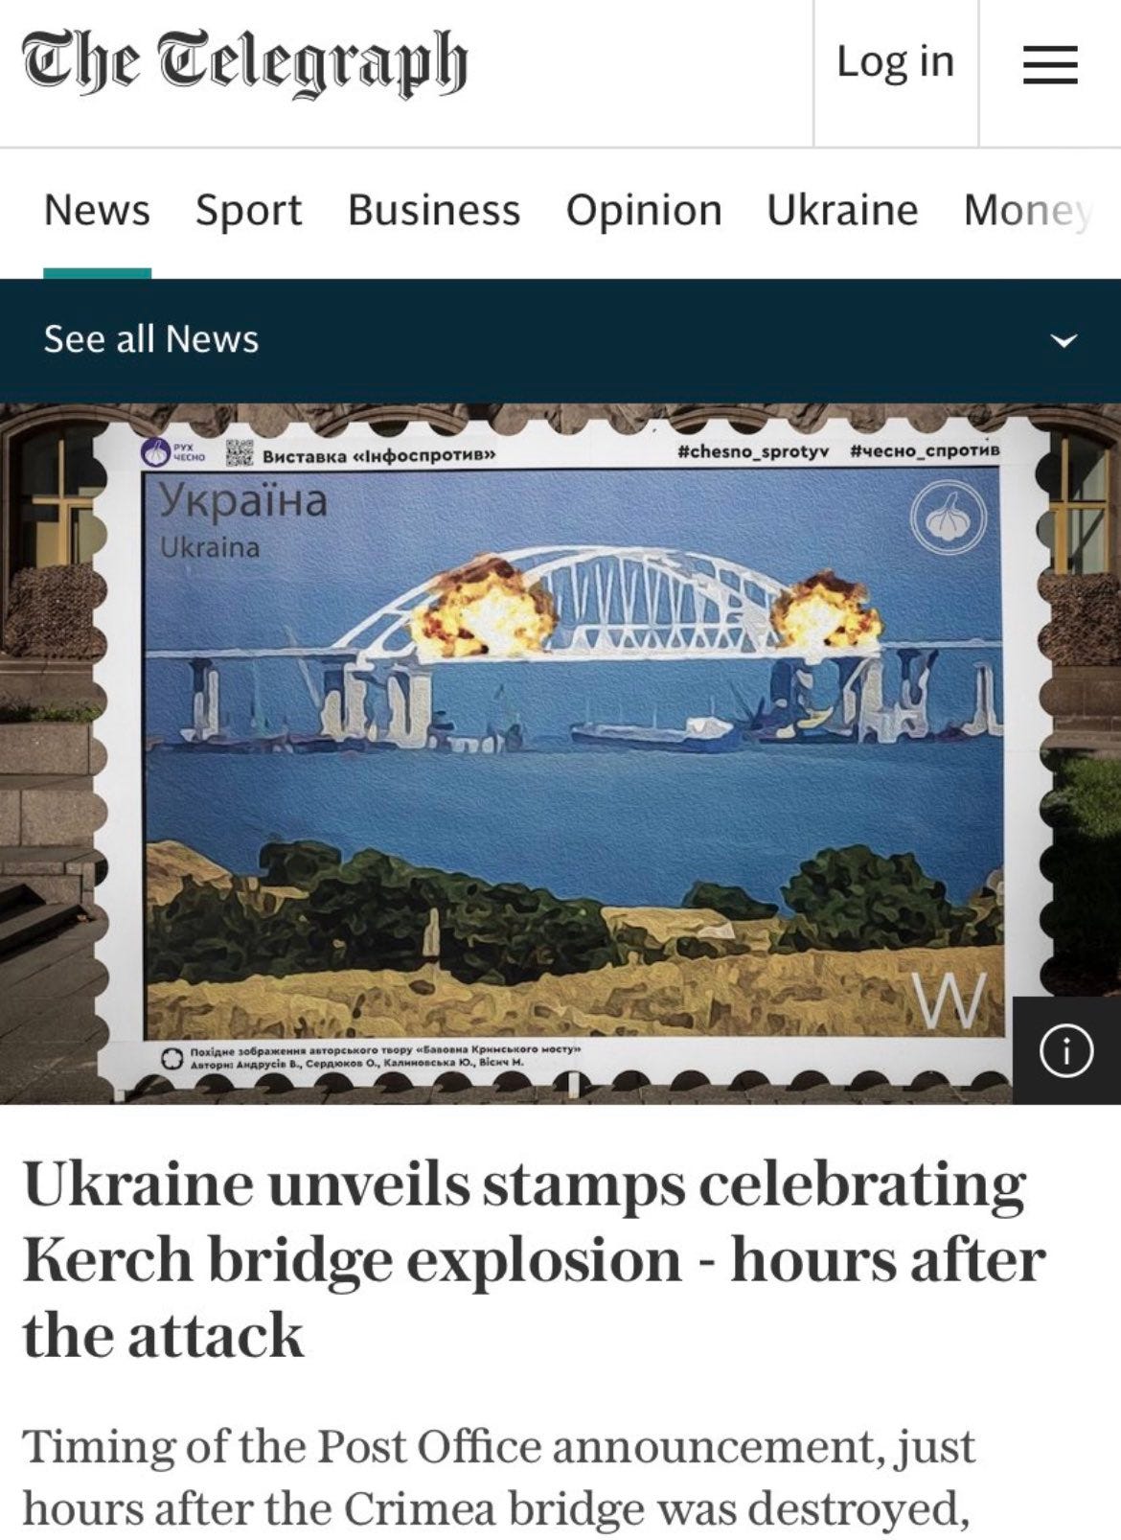Screen dimensions: 1121x1540
Task: Click the W mark on the stamp
Action: tap(949, 1001)
